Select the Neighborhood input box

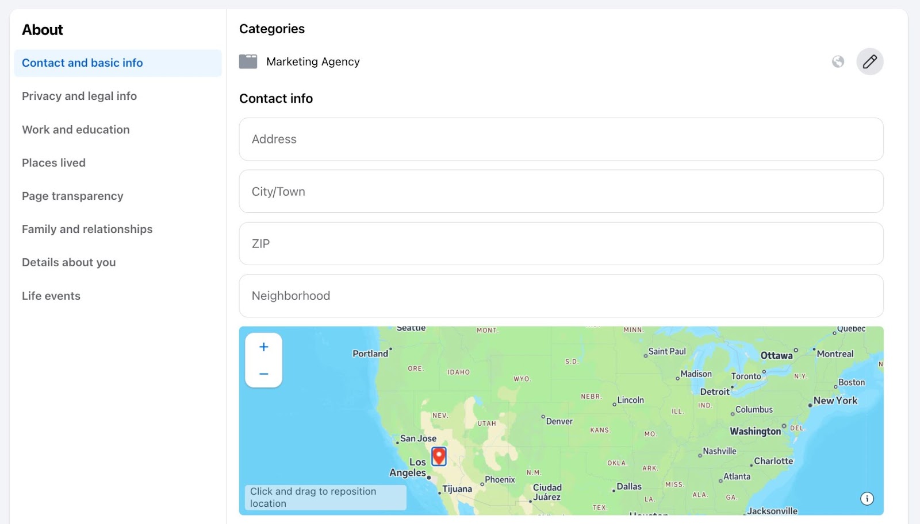click(561, 296)
